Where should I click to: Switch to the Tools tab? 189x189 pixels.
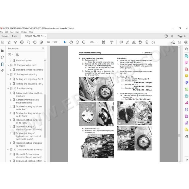pos(15,36)
